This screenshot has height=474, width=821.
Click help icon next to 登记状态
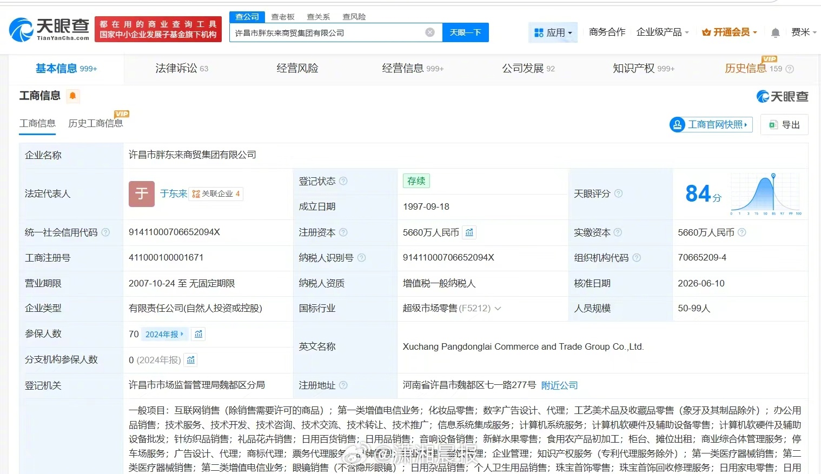343,181
